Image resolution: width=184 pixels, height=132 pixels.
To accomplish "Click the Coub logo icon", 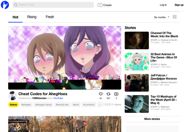I will 5,5.
